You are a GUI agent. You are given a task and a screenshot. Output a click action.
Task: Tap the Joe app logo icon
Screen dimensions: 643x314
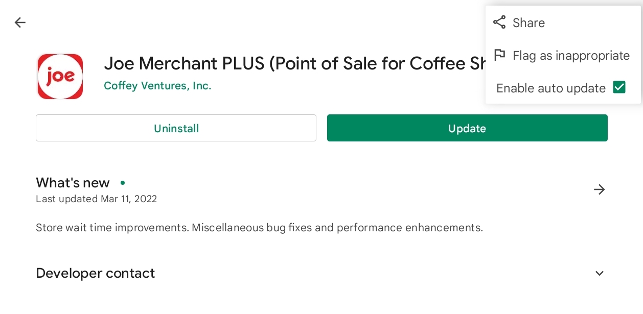(x=60, y=77)
